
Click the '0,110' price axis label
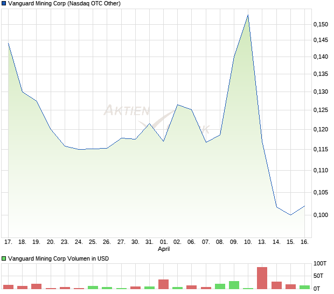pos(321,170)
